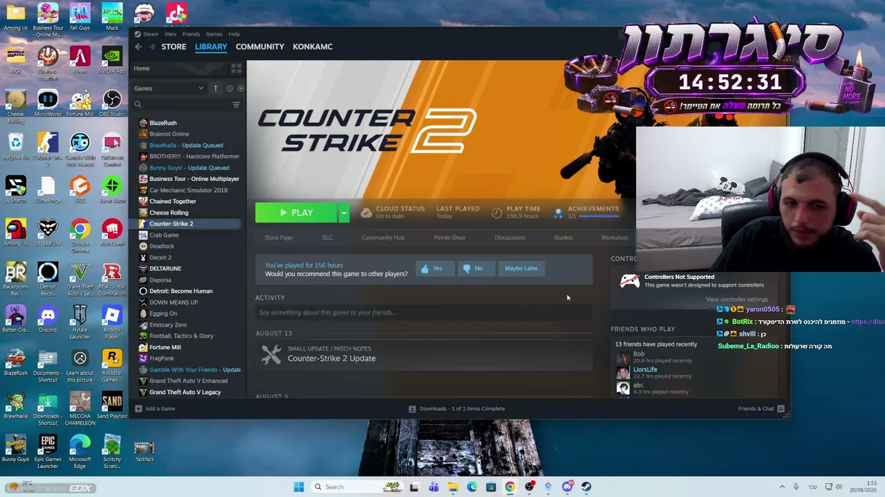
Task: Open the View menu
Action: (170, 34)
